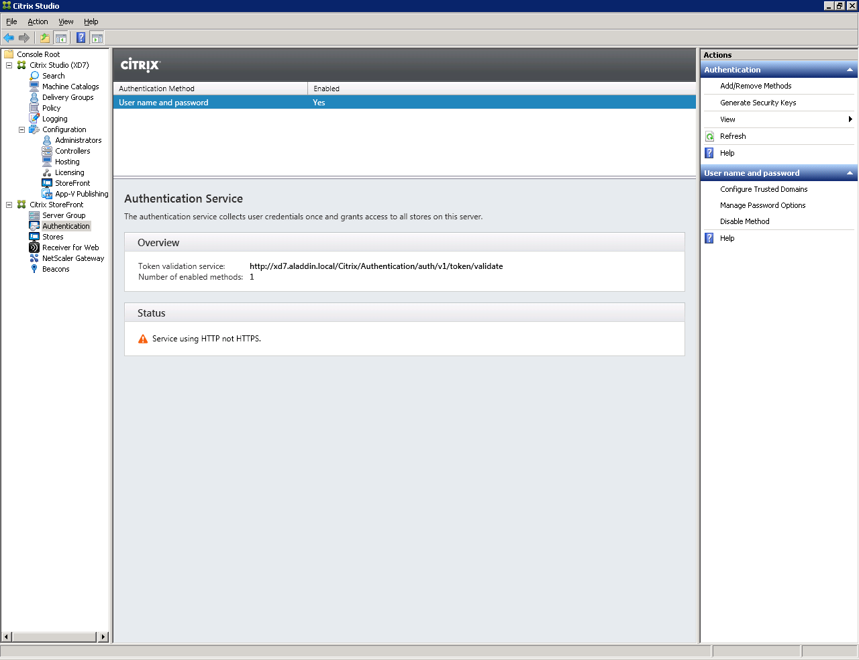Click Help under User name and password

(x=727, y=238)
